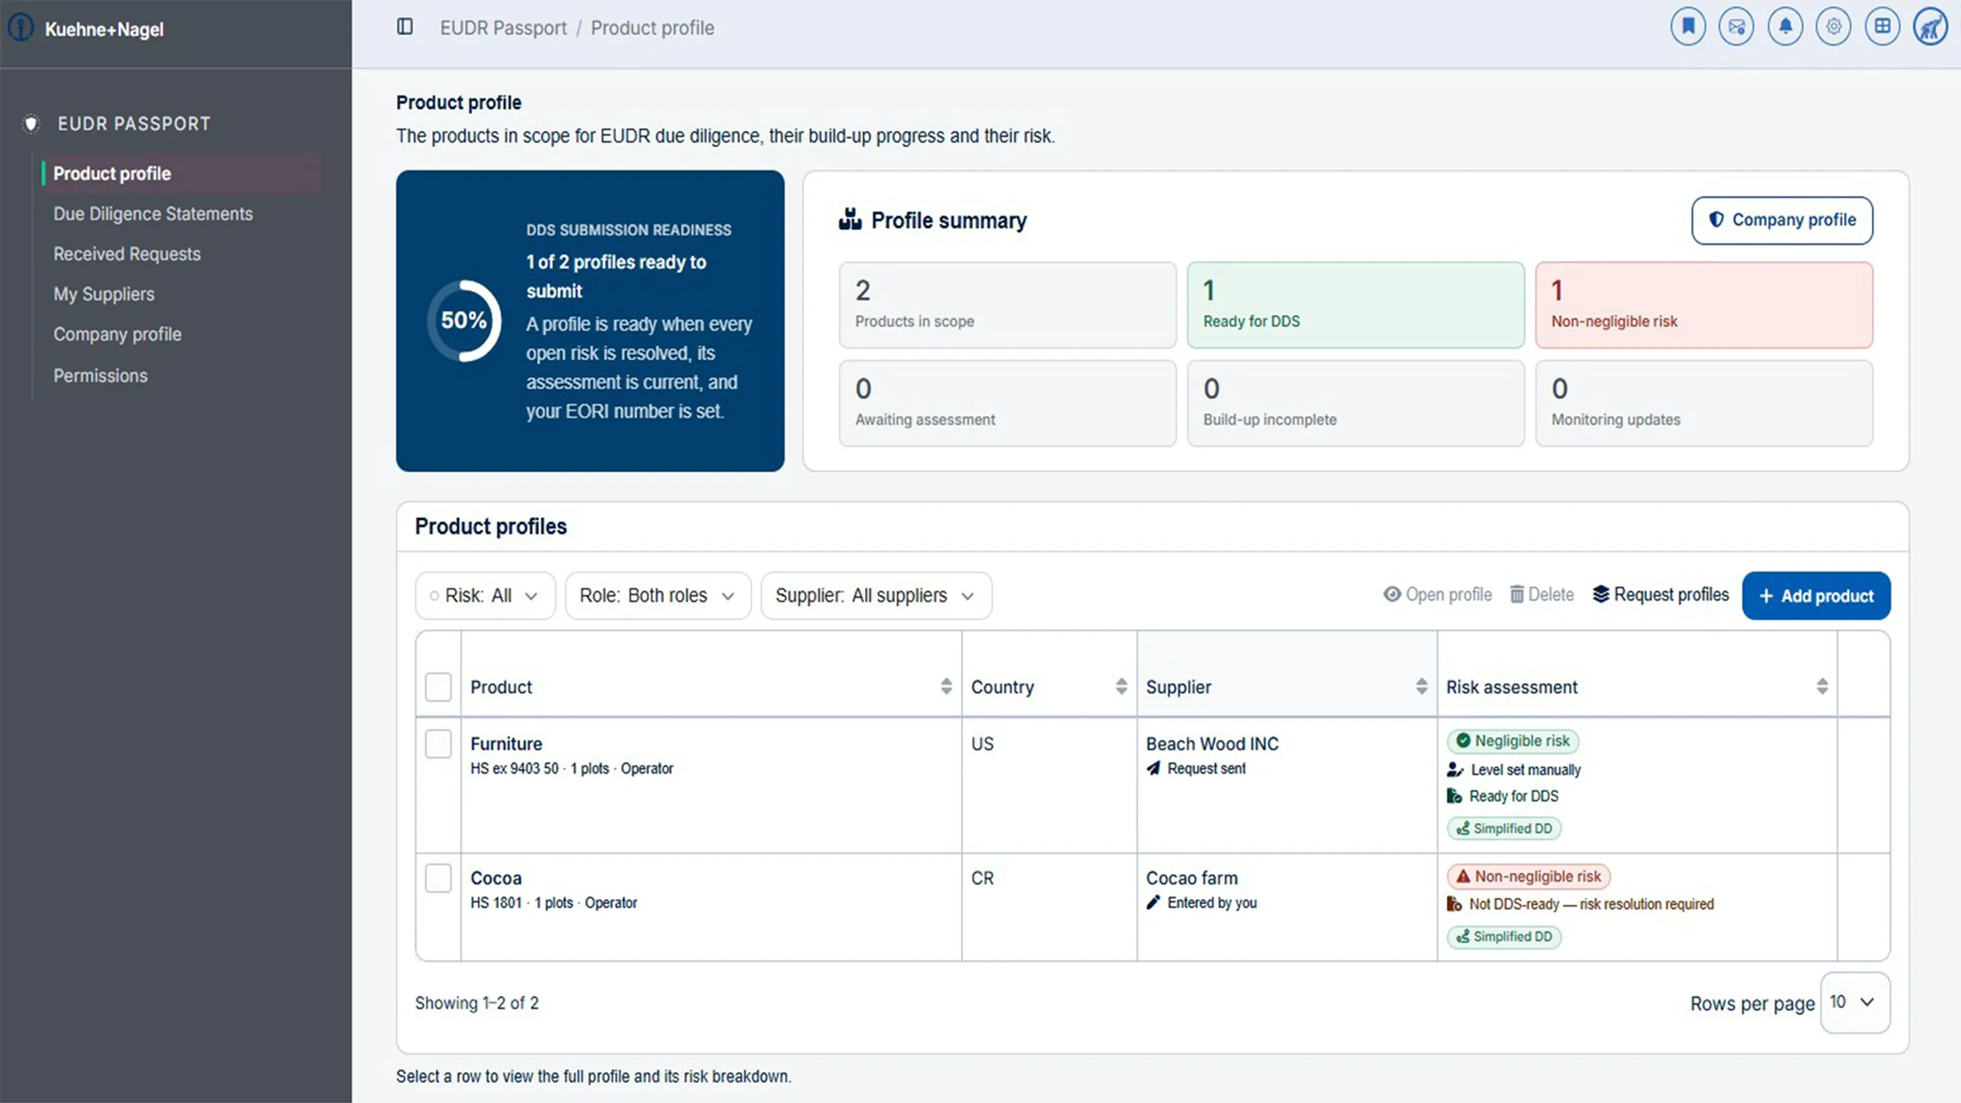The height and width of the screenshot is (1103, 1961).
Task: Click the Non-negligible risk summary card
Action: (x=1703, y=305)
